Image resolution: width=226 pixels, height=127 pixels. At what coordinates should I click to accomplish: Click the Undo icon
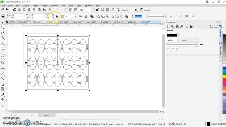point(50,10)
